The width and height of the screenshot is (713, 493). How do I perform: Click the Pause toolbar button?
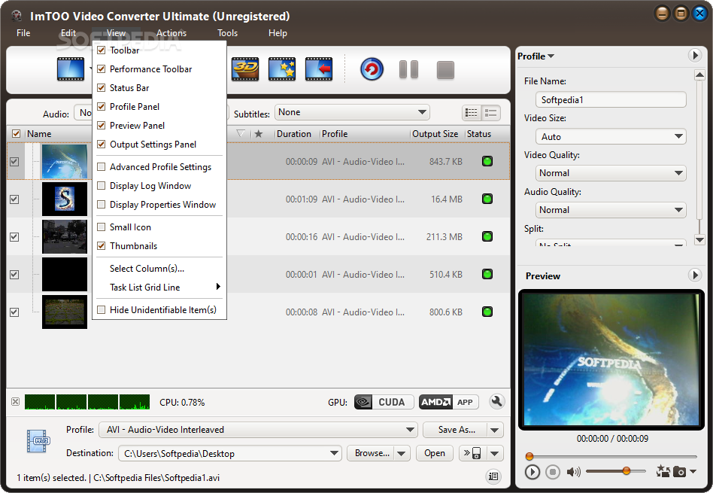pyautogui.click(x=408, y=70)
